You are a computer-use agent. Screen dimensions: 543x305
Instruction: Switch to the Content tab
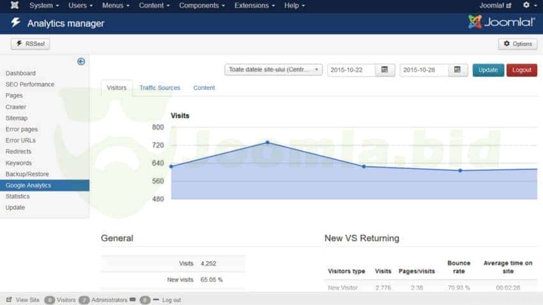tap(204, 88)
